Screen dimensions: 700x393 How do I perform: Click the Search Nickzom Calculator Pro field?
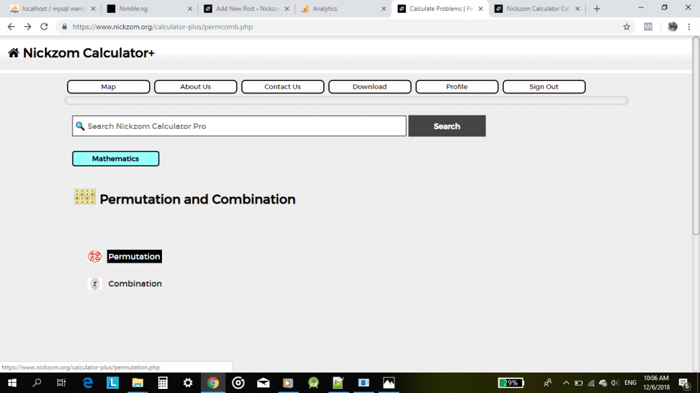(239, 126)
